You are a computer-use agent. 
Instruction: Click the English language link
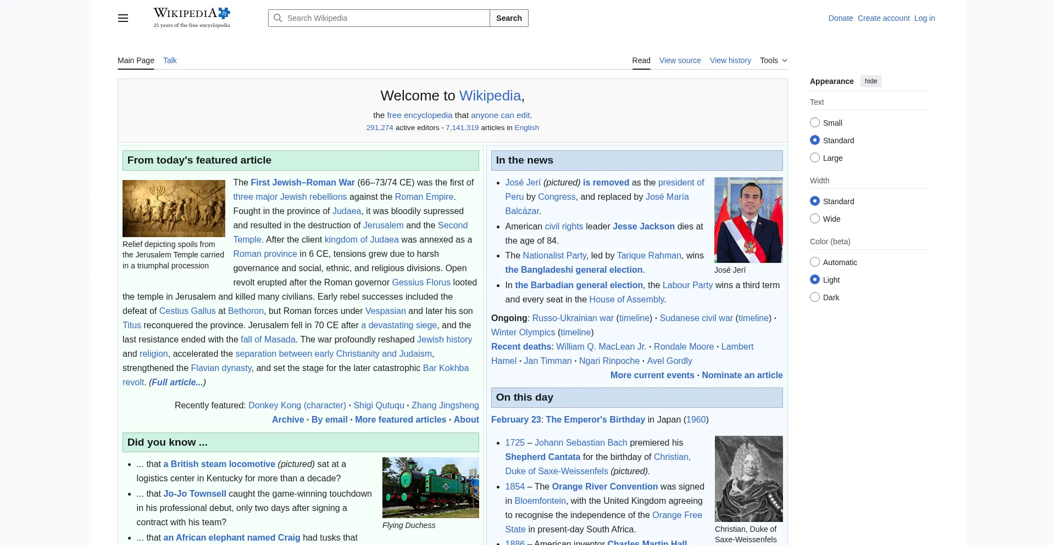coord(527,127)
